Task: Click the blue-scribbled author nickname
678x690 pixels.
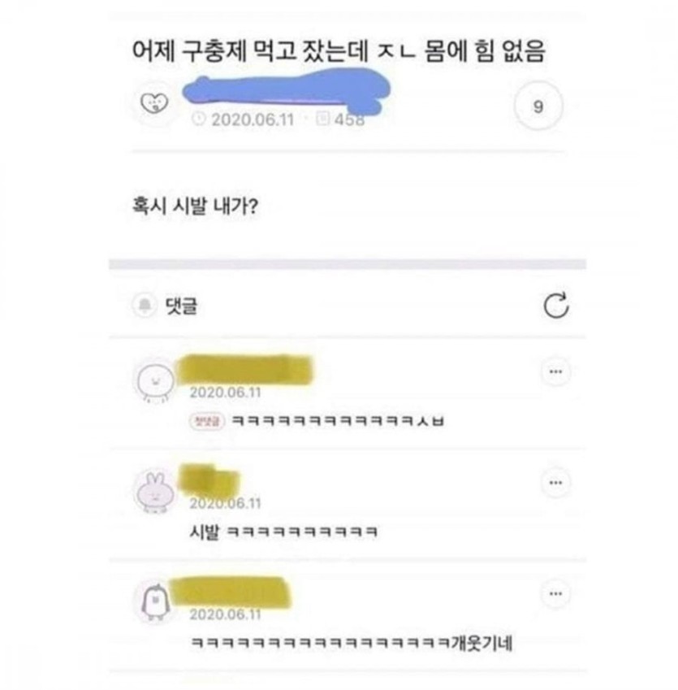Action: click(x=287, y=93)
